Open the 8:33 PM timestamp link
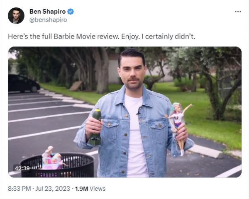This screenshot has width=249, height=199. (x=19, y=189)
